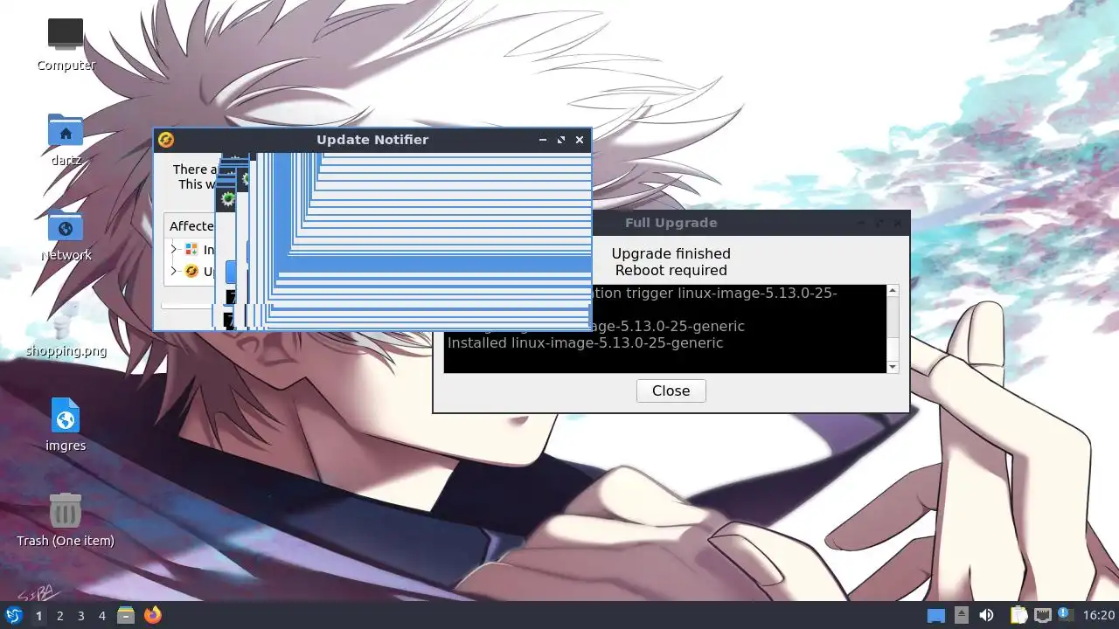Click the taskbar clock showing 16:20

coord(1099,616)
